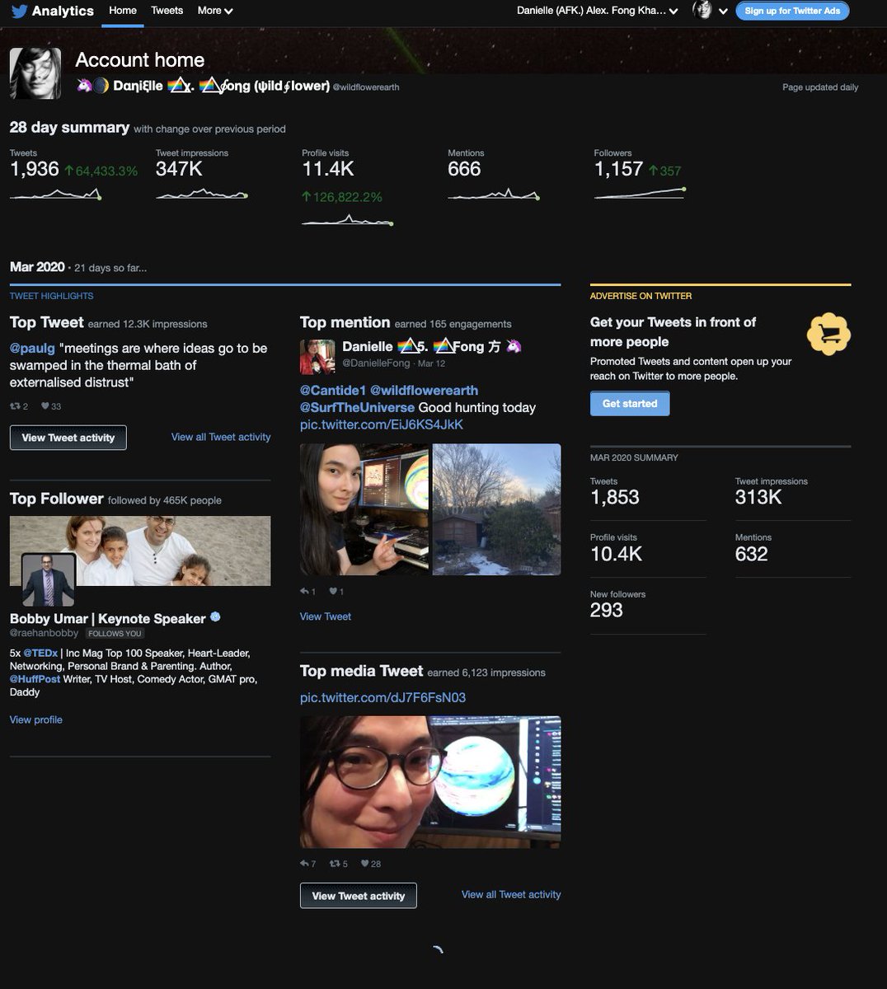Click the heart icon with 28 likes
Screen dimensions: 887x989
click(x=365, y=864)
